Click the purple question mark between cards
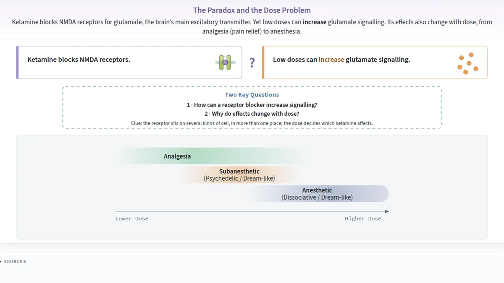 (x=252, y=63)
